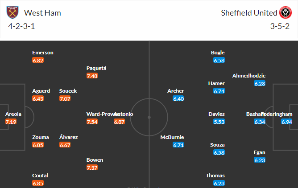Image resolution: width=298 pixels, height=188 pixels.
Task: Click Bowen's 7.37 rating badge
Action: point(92,168)
